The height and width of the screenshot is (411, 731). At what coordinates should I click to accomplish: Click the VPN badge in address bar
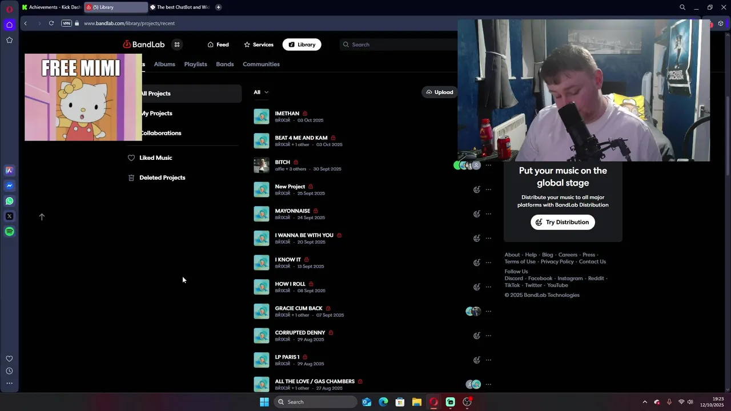point(66,23)
